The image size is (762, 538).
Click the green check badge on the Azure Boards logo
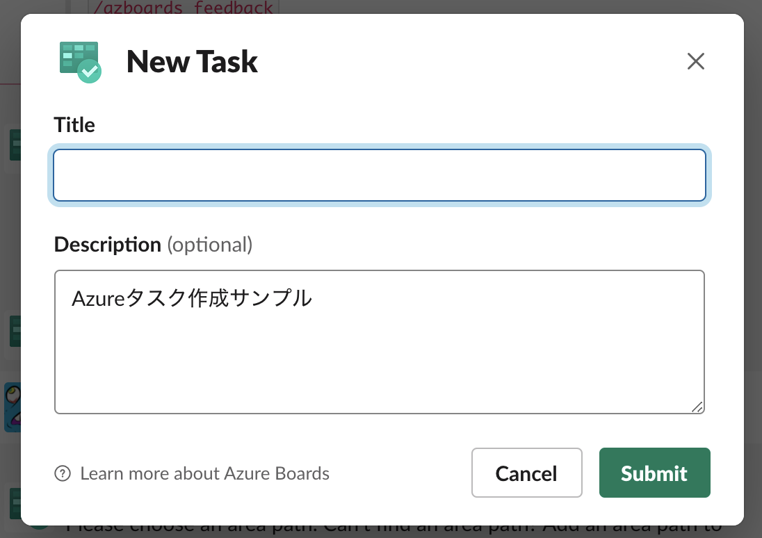[x=90, y=72]
